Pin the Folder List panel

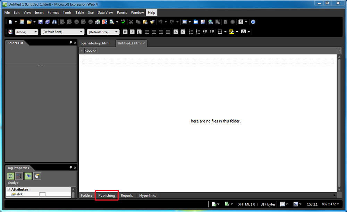[x=71, y=42]
